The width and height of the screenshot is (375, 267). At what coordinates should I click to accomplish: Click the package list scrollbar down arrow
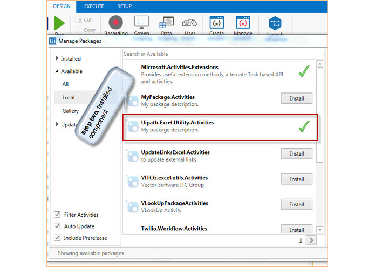coord(320,230)
